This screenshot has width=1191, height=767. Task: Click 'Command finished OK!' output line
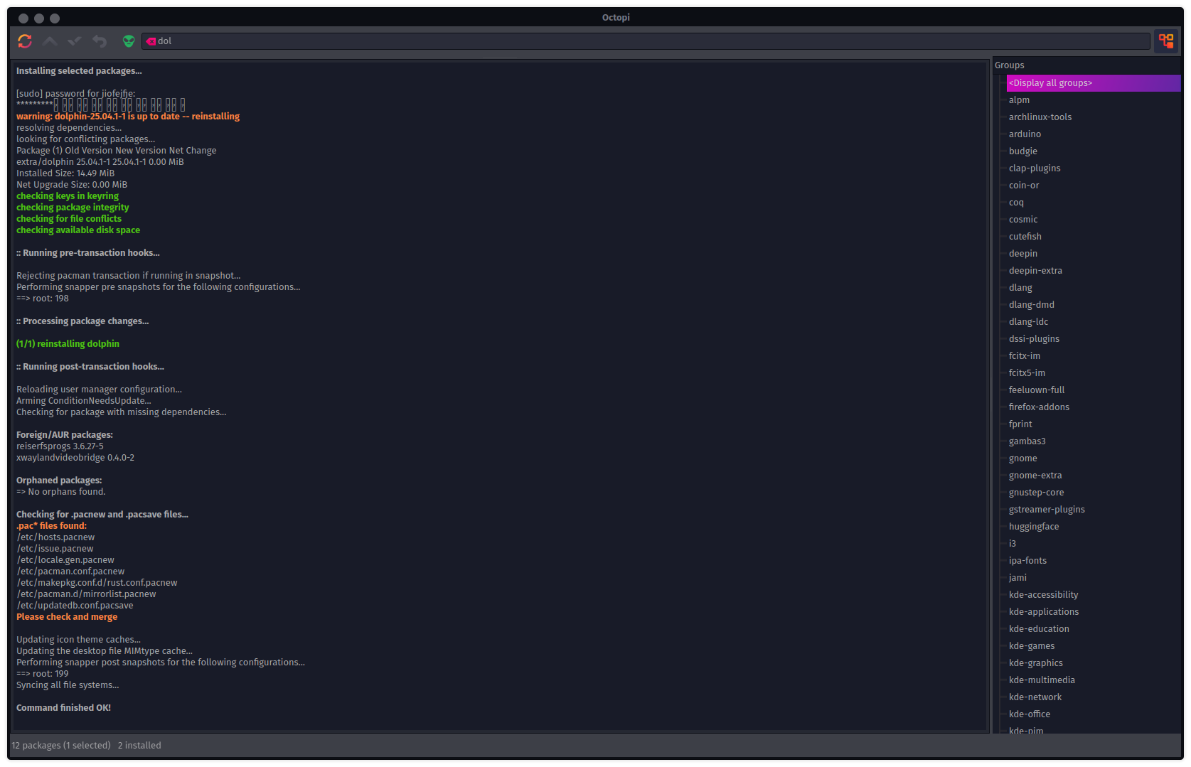click(x=63, y=708)
